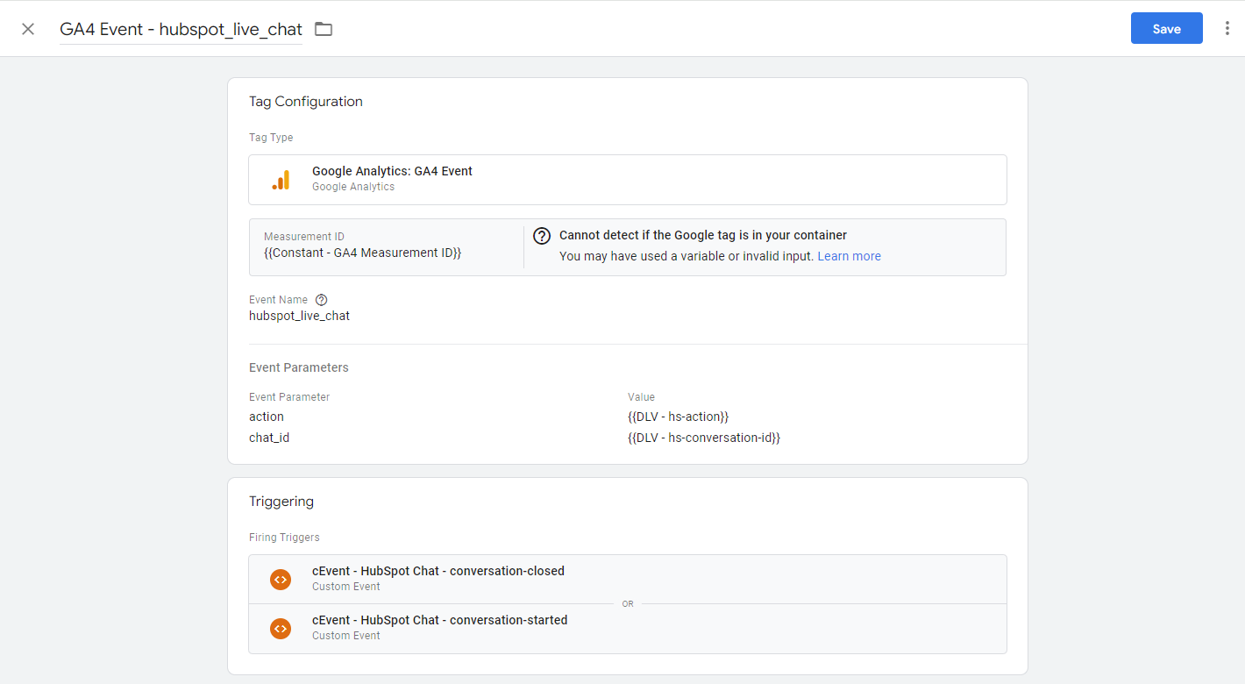
Task: Edit the hubspot_live_chat event name
Action: (x=299, y=315)
